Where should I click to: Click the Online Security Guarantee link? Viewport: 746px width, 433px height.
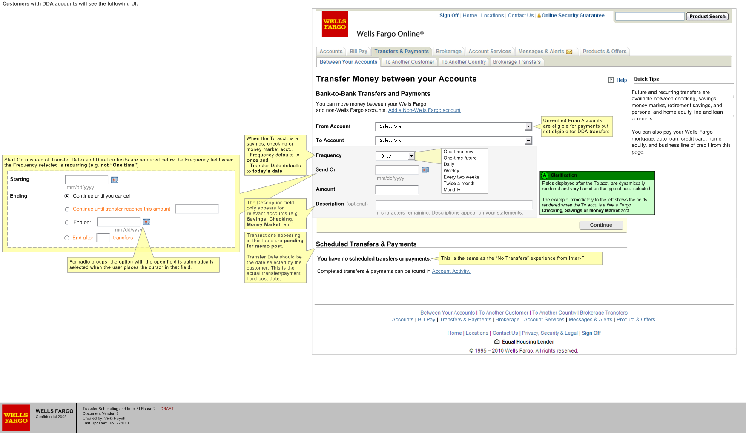pyautogui.click(x=573, y=16)
